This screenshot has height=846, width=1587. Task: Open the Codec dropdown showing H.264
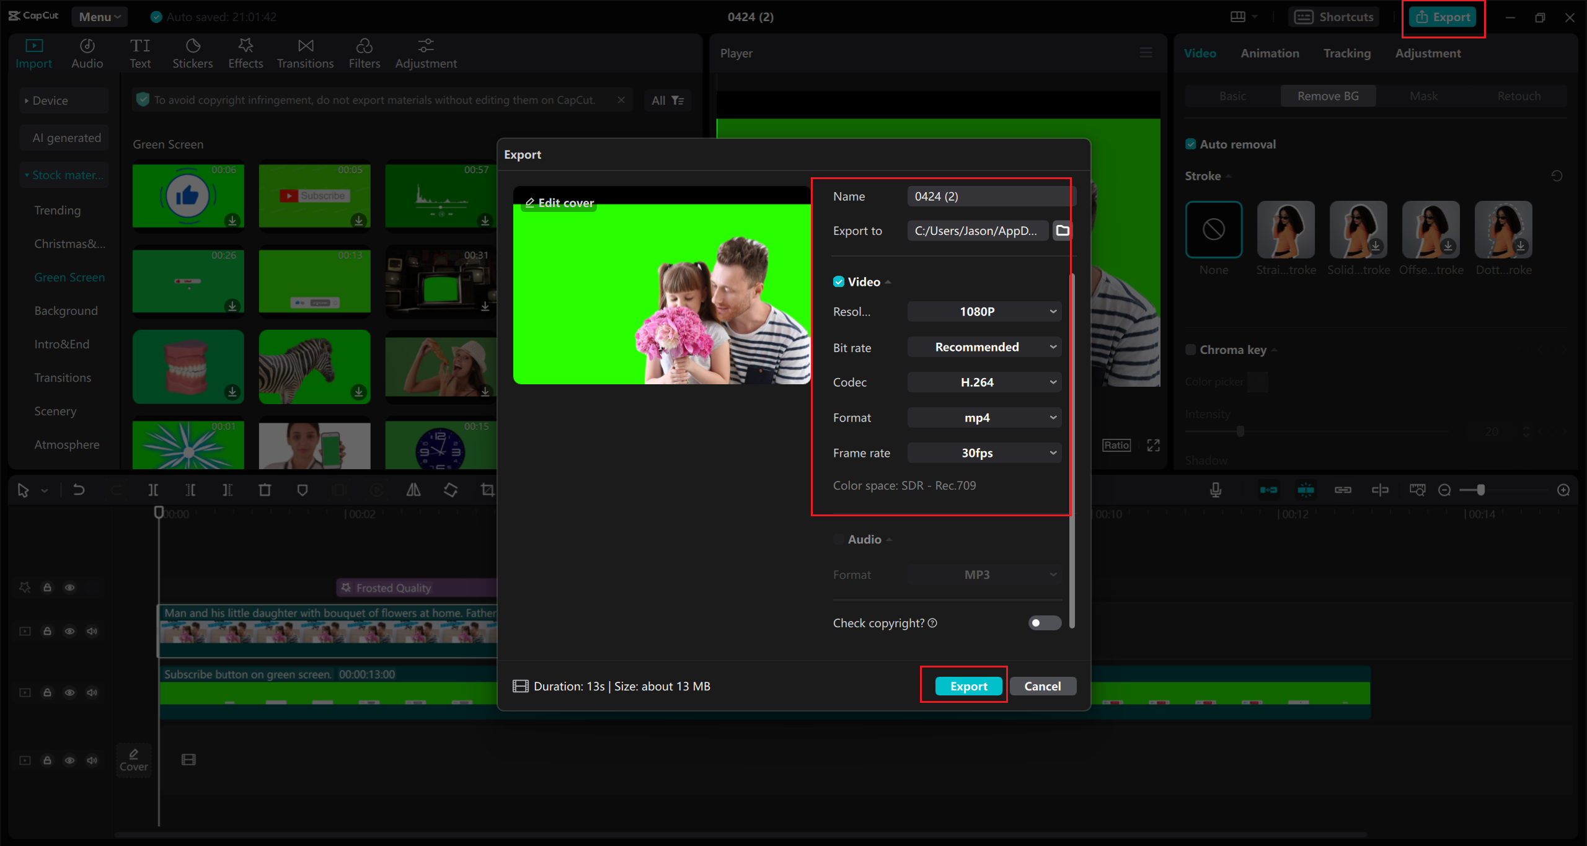[x=984, y=382]
